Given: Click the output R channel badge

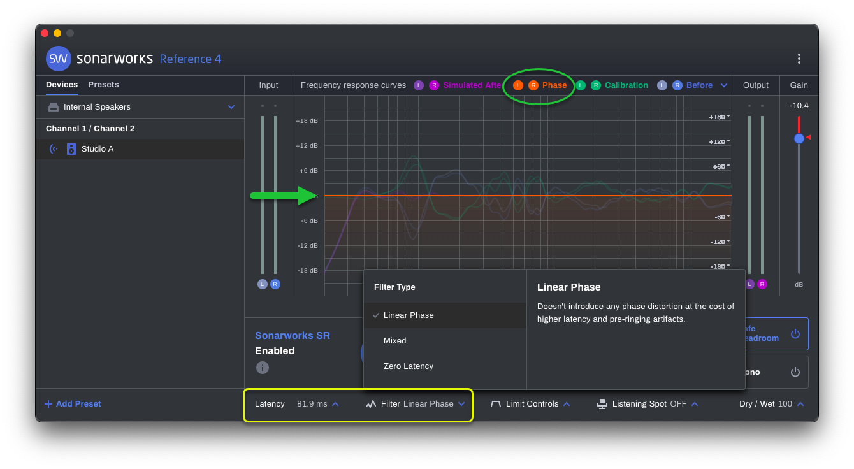Looking at the screenshot, I should coord(762,284).
